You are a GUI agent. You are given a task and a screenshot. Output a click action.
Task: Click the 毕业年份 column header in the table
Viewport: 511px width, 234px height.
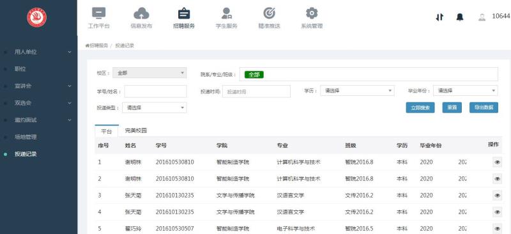pyautogui.click(x=431, y=146)
